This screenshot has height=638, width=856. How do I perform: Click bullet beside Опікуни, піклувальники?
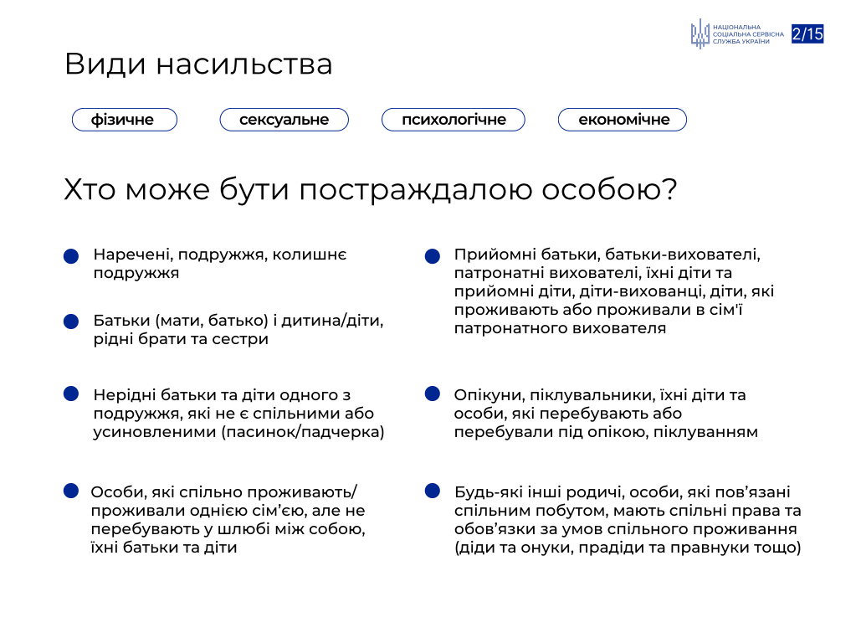[x=433, y=394]
